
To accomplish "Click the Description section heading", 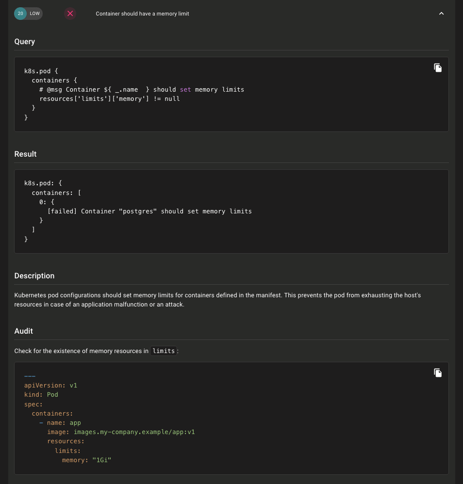I will [x=34, y=276].
